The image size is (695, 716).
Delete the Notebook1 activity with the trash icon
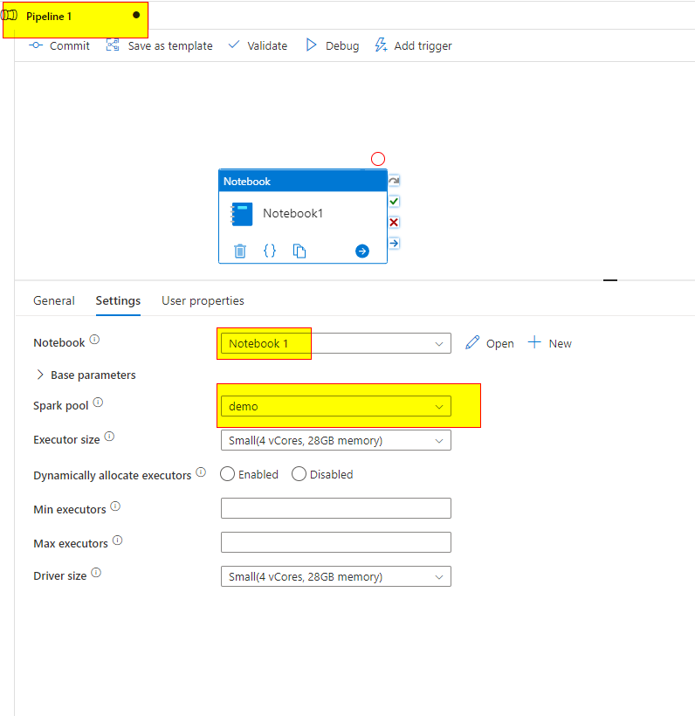point(240,251)
